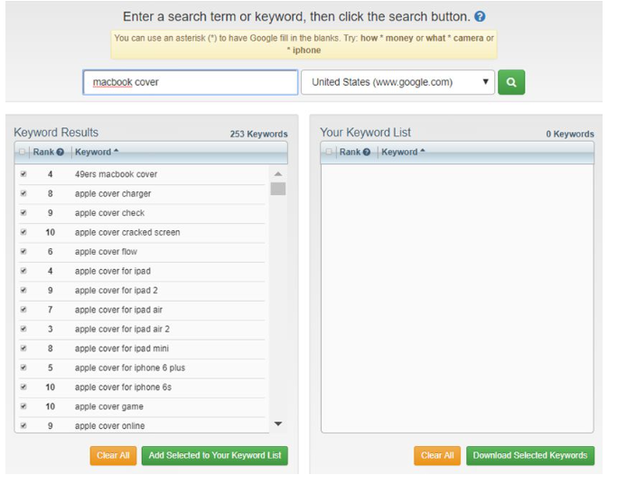Uncheck the 'apple cover for ipad mini' checkbox
Screen dimensions: 636x484
pos(23,349)
